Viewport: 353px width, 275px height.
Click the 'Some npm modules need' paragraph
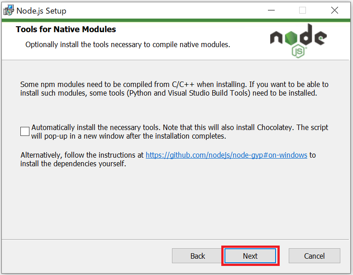point(174,89)
